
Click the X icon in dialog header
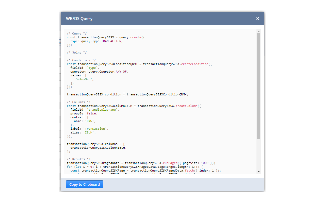click(257, 18)
